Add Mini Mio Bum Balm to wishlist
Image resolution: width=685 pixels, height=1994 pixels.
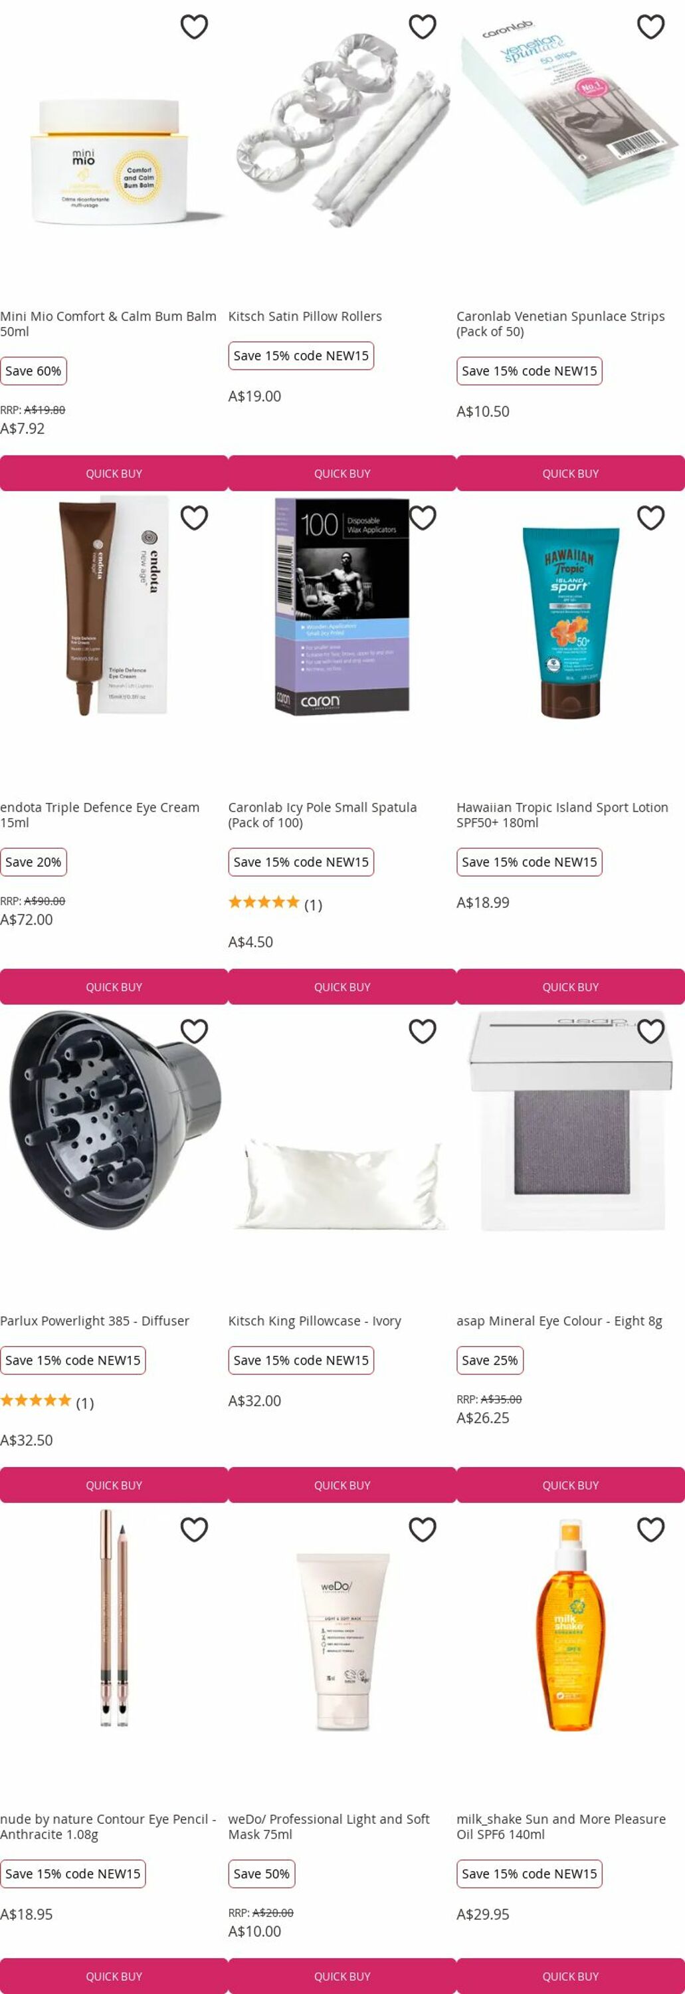pos(194,27)
